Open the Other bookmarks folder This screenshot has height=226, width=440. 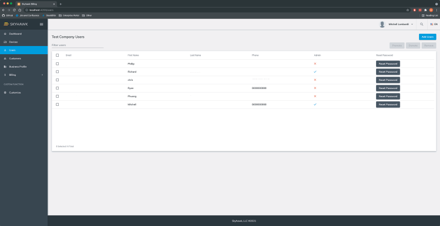[x=87, y=15]
